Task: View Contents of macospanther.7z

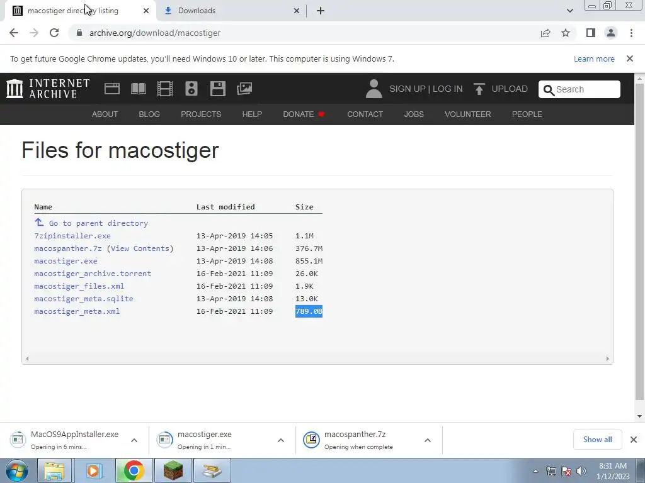Action: pyautogui.click(x=140, y=248)
